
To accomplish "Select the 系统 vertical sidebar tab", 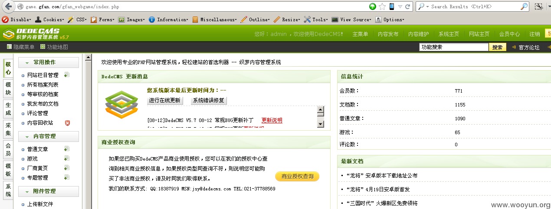I will click(8, 190).
